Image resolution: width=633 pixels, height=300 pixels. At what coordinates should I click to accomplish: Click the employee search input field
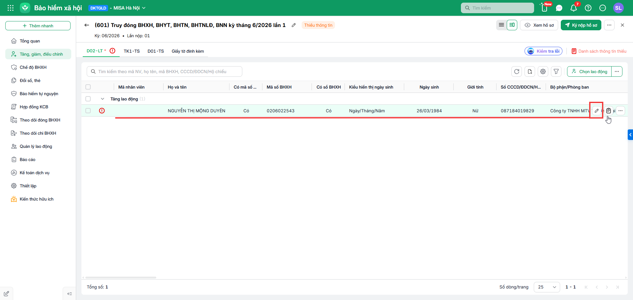click(x=165, y=71)
